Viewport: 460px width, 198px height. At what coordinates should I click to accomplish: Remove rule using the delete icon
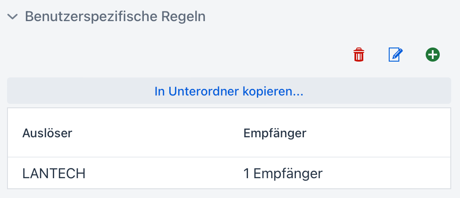[x=359, y=55]
